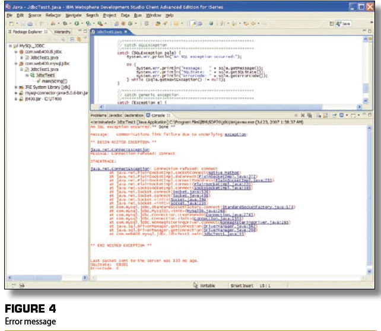This screenshot has height=331, width=381.
Task: Switch to the Problems tab
Action: point(99,115)
